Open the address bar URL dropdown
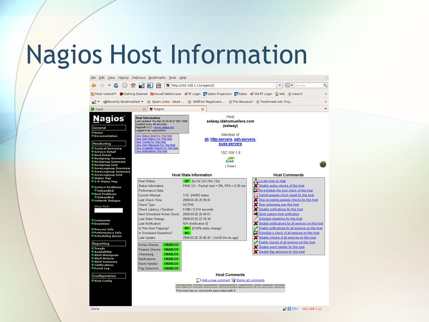Viewport: 429px width, 322px height. click(280, 85)
